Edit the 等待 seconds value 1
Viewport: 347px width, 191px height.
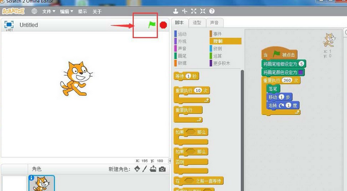pyautogui.click(x=188, y=76)
